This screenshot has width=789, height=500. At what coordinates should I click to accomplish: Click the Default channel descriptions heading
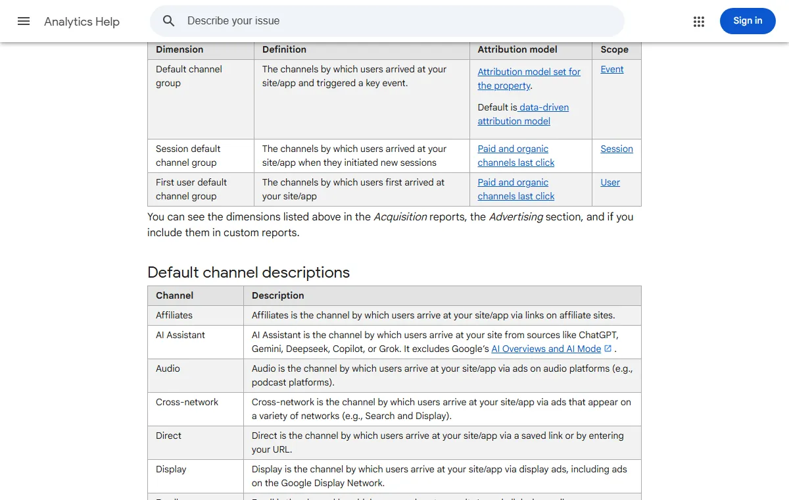point(249,272)
